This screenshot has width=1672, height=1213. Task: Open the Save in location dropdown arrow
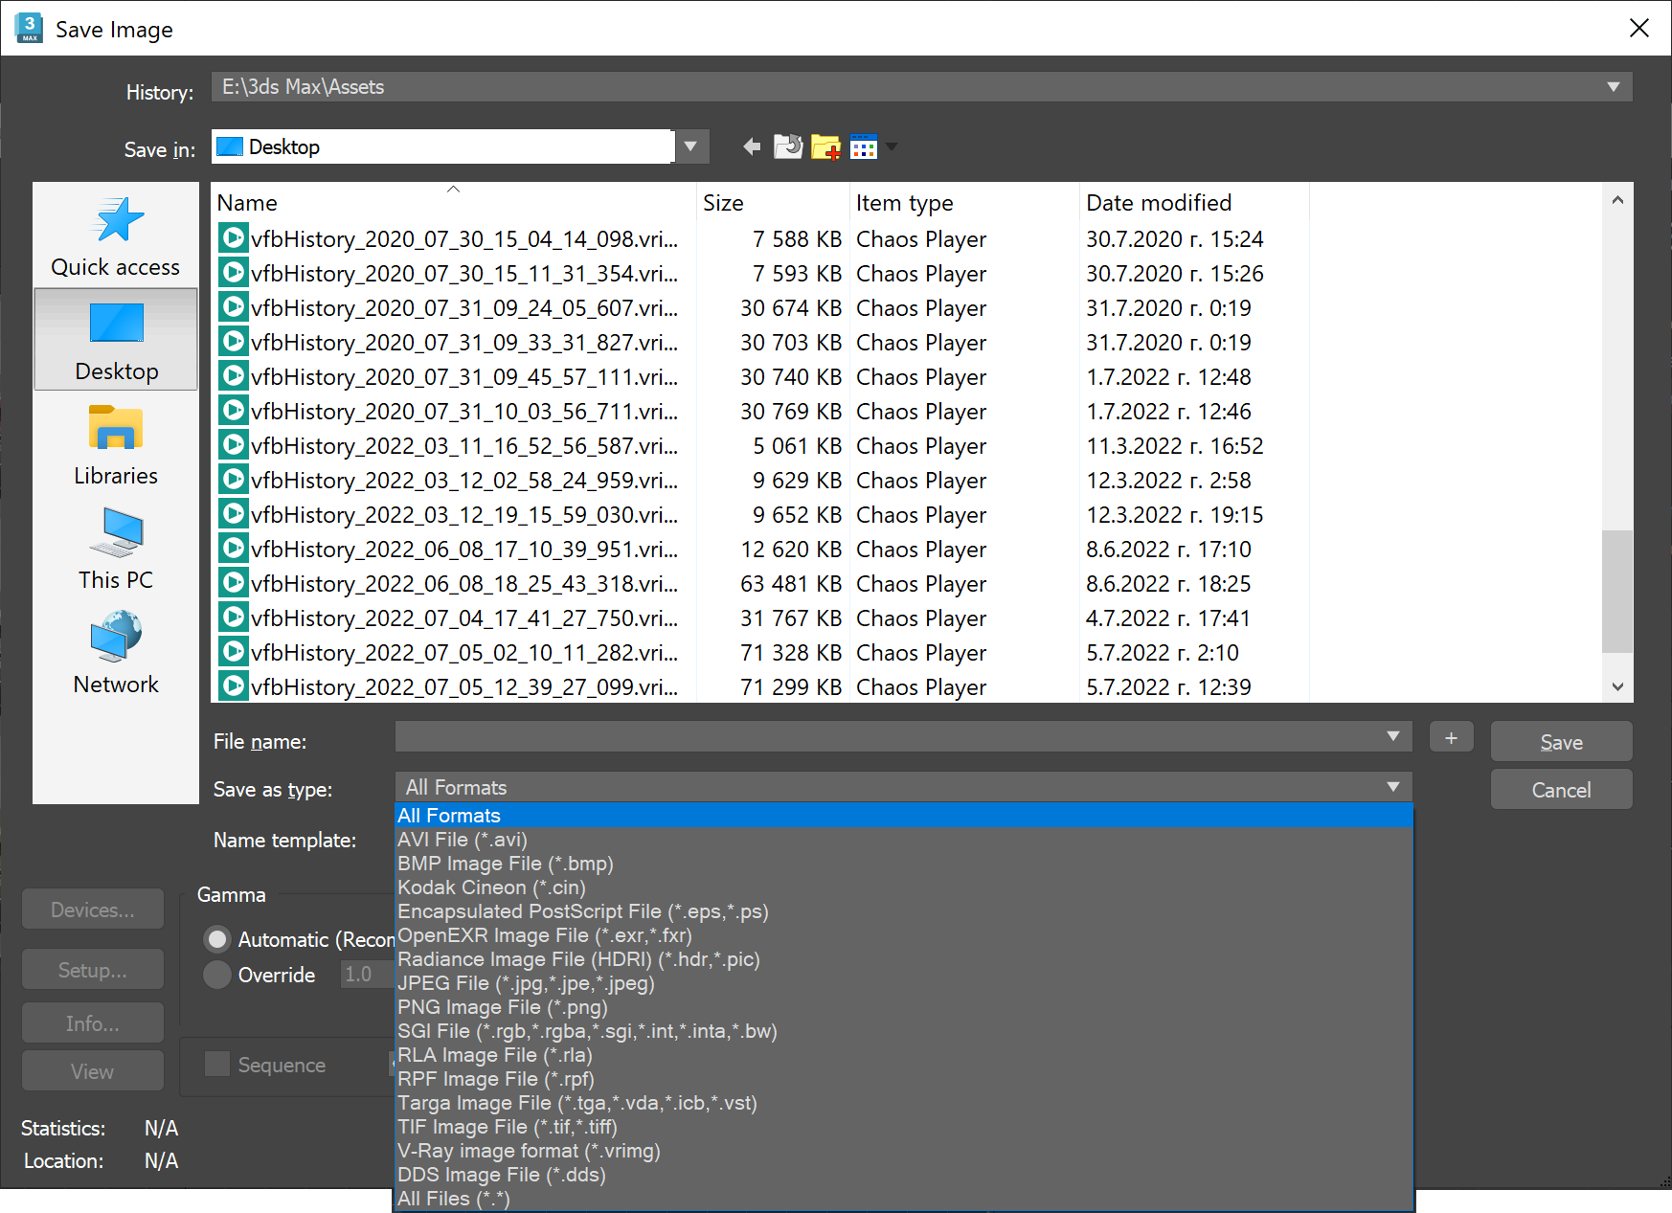pyautogui.click(x=690, y=146)
